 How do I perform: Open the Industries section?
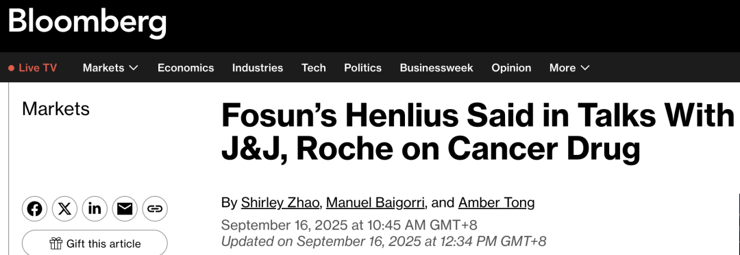258,68
